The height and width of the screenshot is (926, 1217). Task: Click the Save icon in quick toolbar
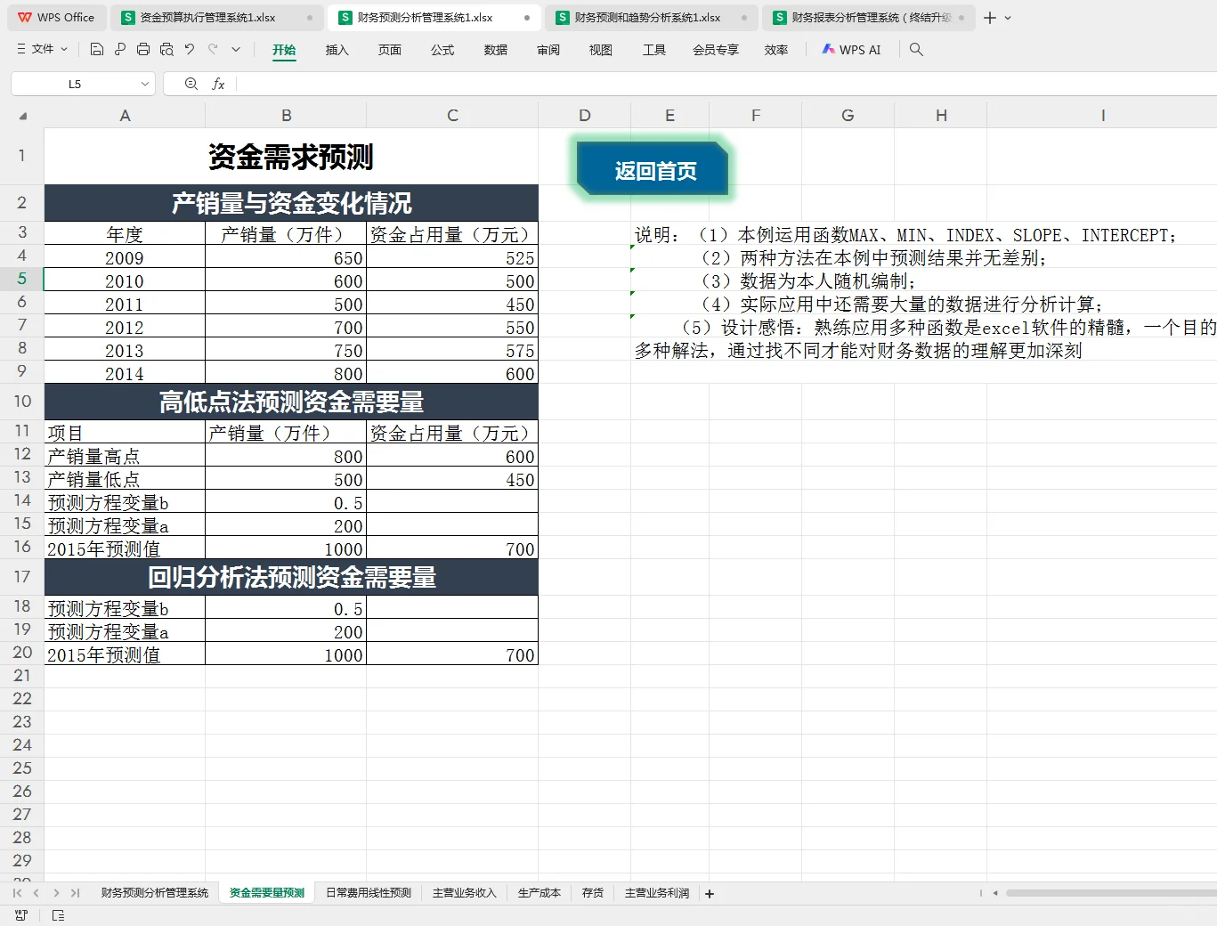pyautogui.click(x=97, y=50)
